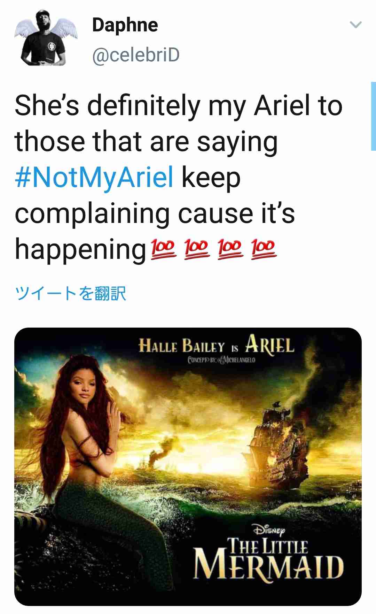Tap the 'Concept by' credit text
376x614 pixels.
pyautogui.click(x=221, y=360)
